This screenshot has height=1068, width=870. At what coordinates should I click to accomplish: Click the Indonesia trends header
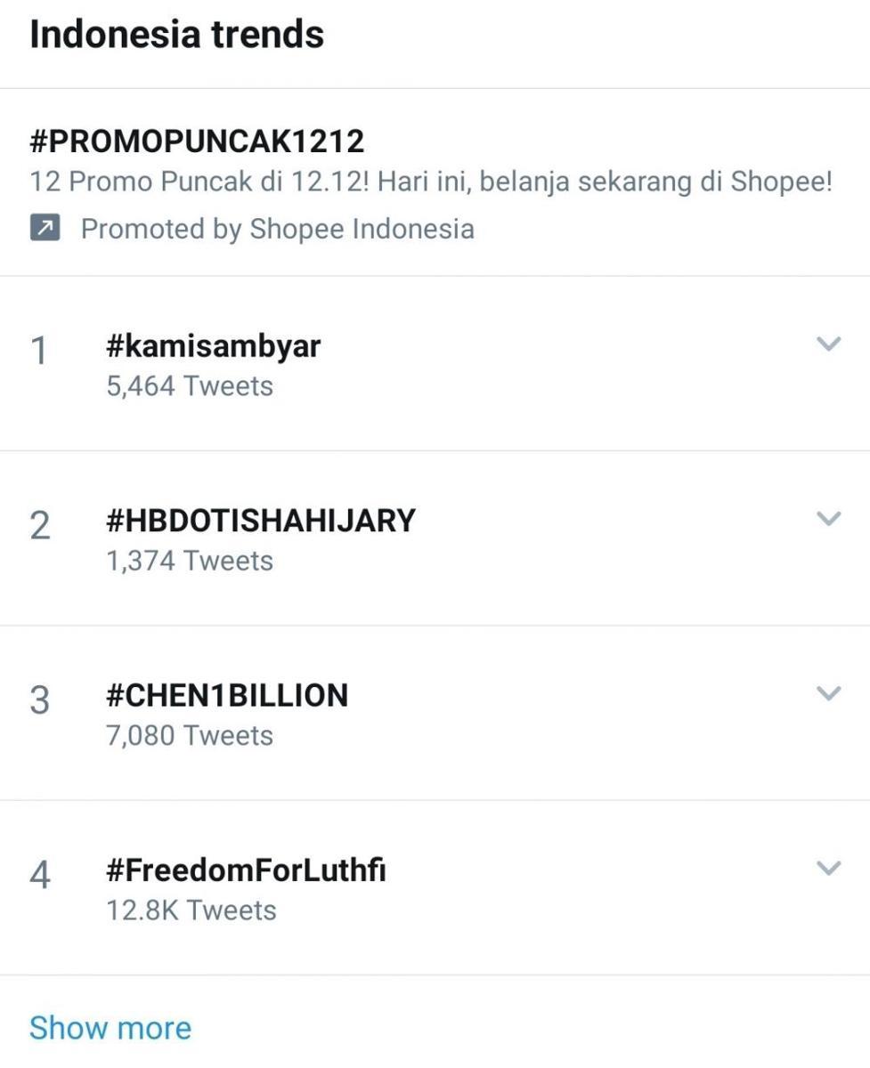click(x=176, y=35)
